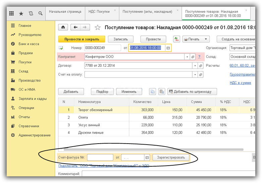The image size is (262, 183).
Task: Show Дт/Кт postings icon
Action: [176, 39]
